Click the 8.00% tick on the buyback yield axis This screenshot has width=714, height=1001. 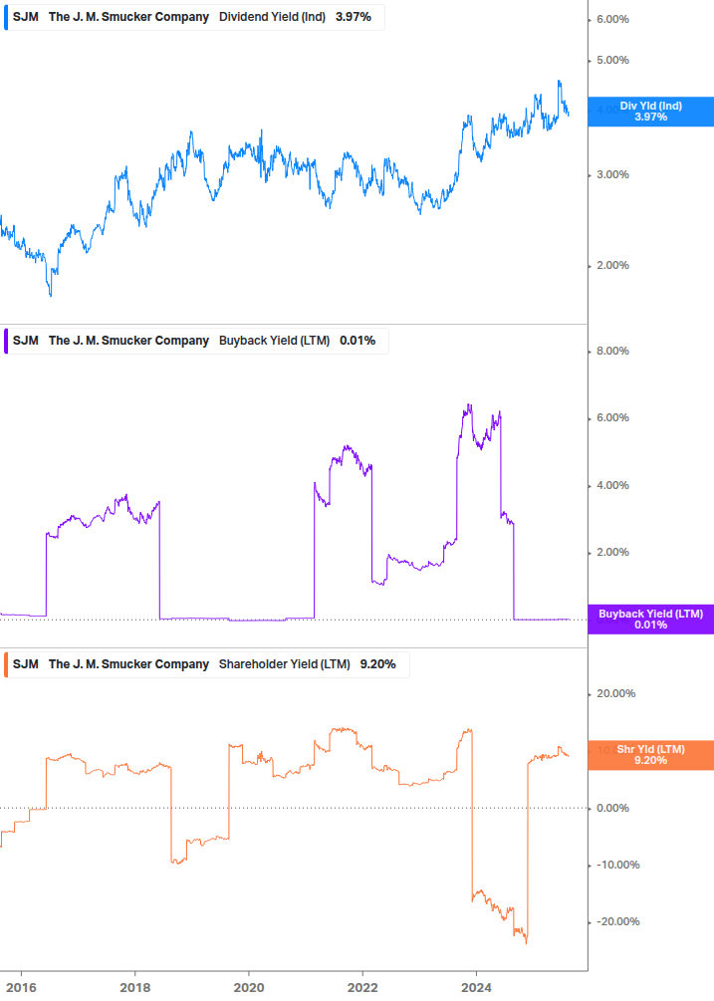tap(612, 352)
